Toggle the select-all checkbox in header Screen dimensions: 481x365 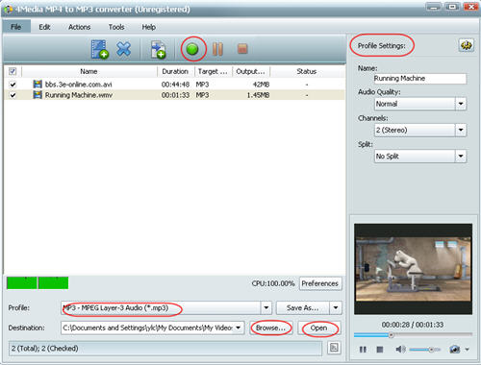[x=13, y=71]
